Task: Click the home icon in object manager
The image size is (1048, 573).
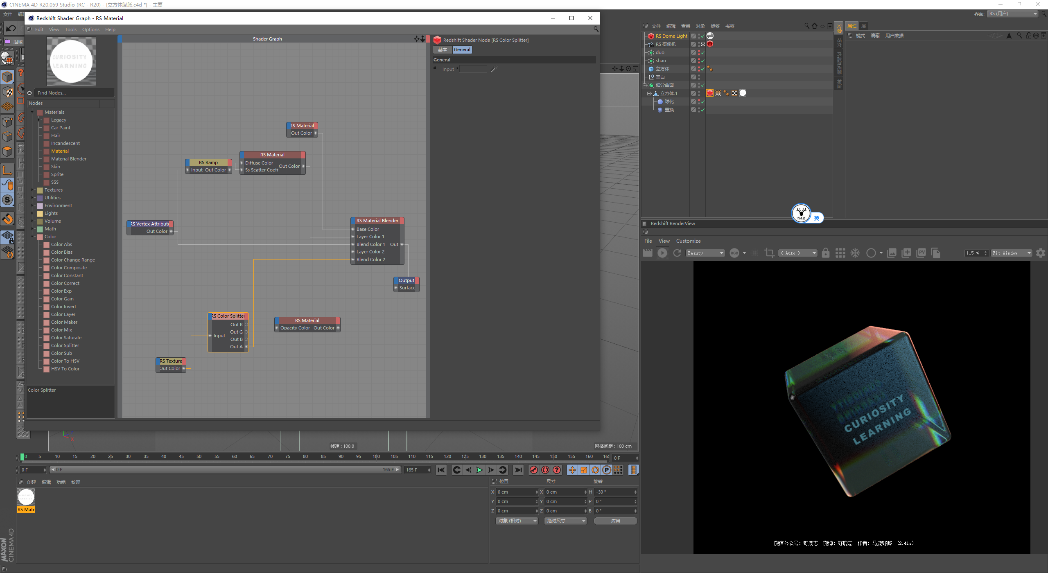Action: point(814,26)
